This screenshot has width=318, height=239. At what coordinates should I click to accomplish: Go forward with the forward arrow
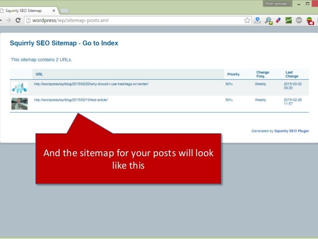click(x=8, y=20)
